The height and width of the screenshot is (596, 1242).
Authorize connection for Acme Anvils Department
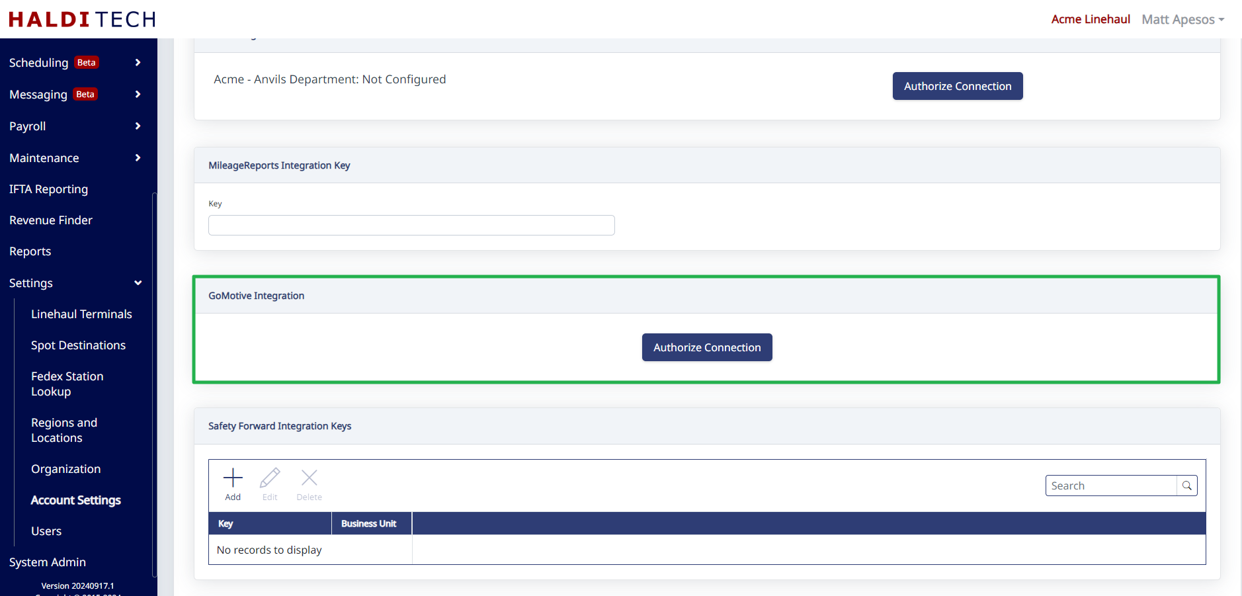(957, 86)
